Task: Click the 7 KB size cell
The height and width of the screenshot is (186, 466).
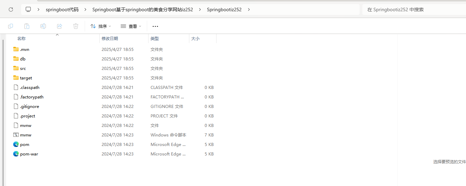Action: [209, 135]
